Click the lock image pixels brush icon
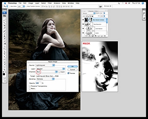 pyautogui.click(x=88, y=16)
